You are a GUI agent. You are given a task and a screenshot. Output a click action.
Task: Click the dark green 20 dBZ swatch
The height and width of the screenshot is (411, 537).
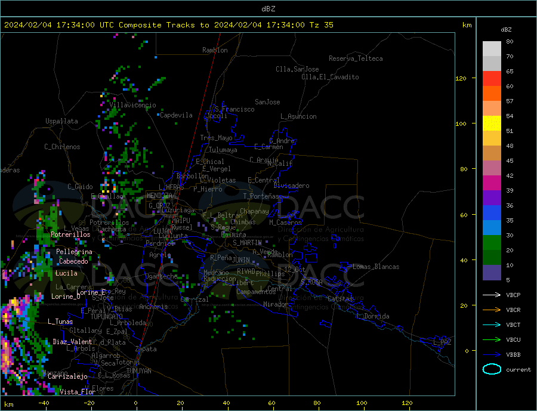click(x=492, y=257)
